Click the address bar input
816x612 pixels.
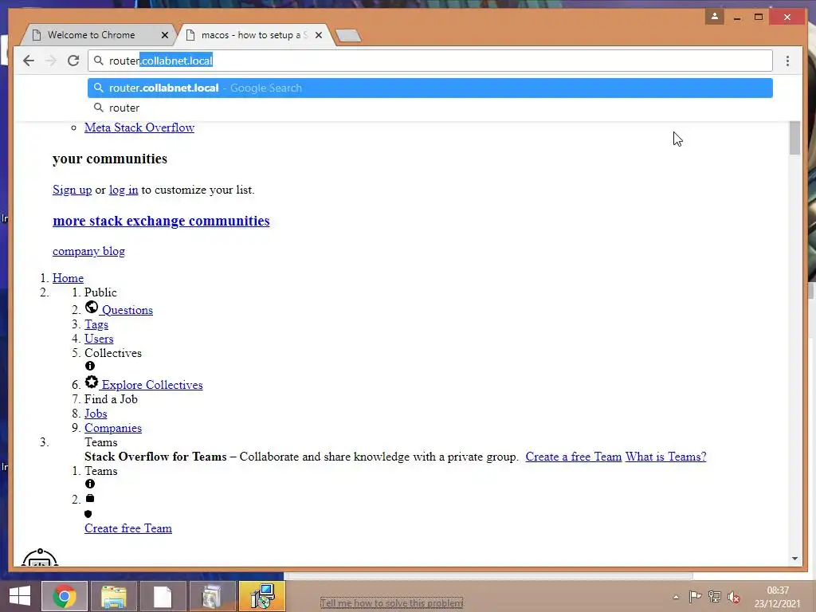coord(430,61)
